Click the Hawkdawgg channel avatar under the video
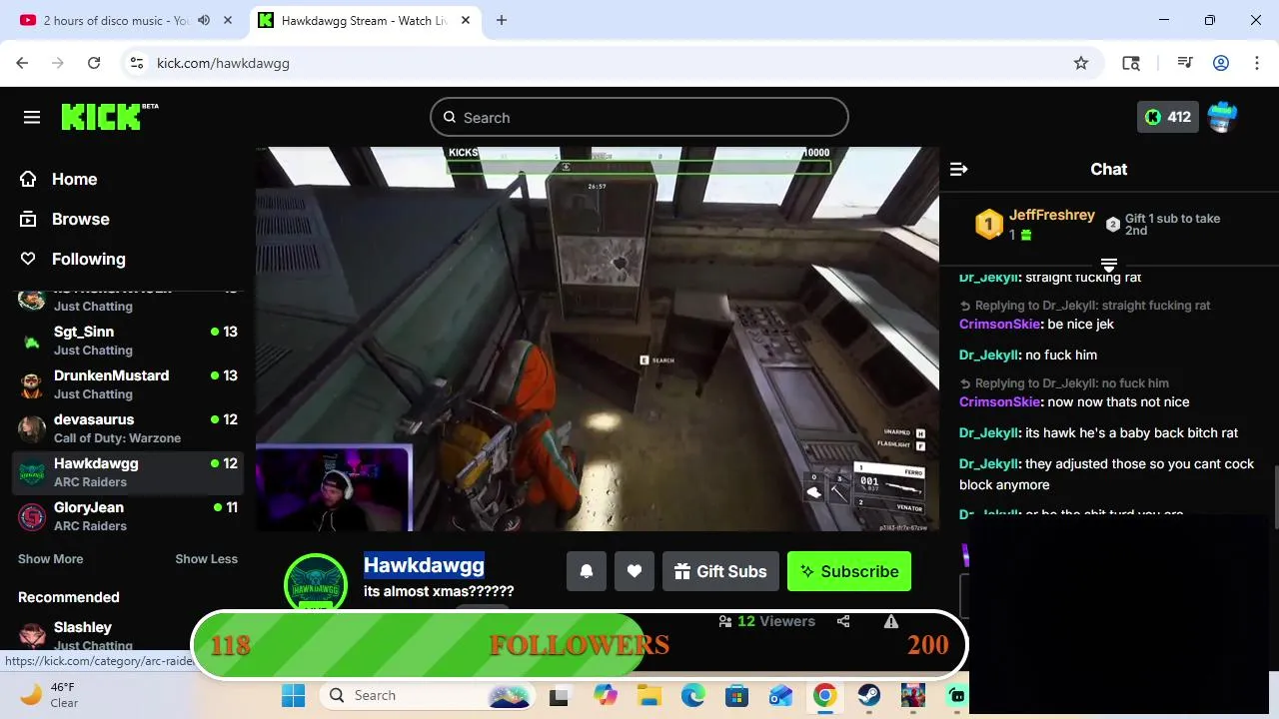The image size is (1279, 719). (316, 581)
